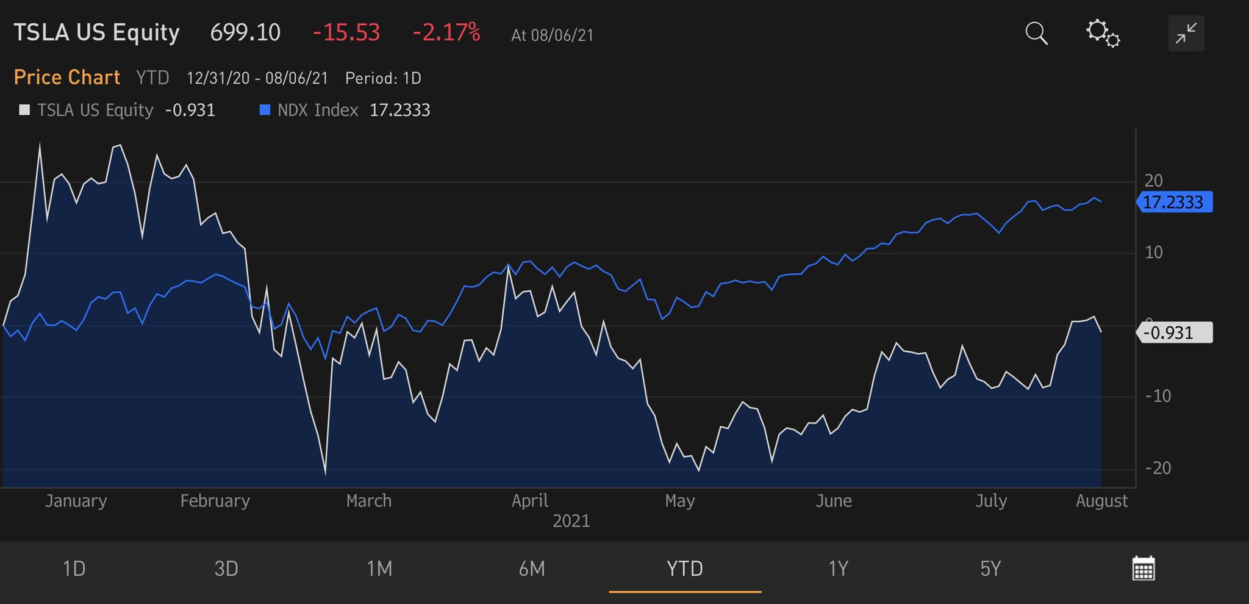
Task: Select the YTD range tab
Action: pos(685,569)
